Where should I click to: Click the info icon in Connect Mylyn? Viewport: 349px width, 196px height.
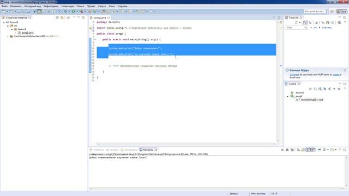click(x=287, y=70)
